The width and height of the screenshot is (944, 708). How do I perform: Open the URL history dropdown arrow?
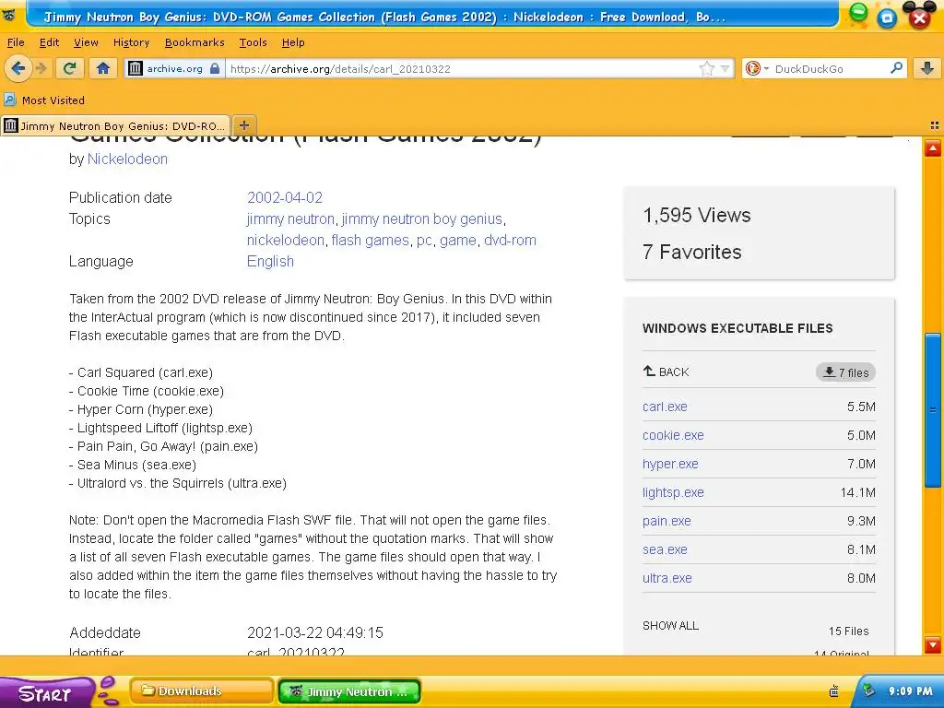click(x=726, y=68)
